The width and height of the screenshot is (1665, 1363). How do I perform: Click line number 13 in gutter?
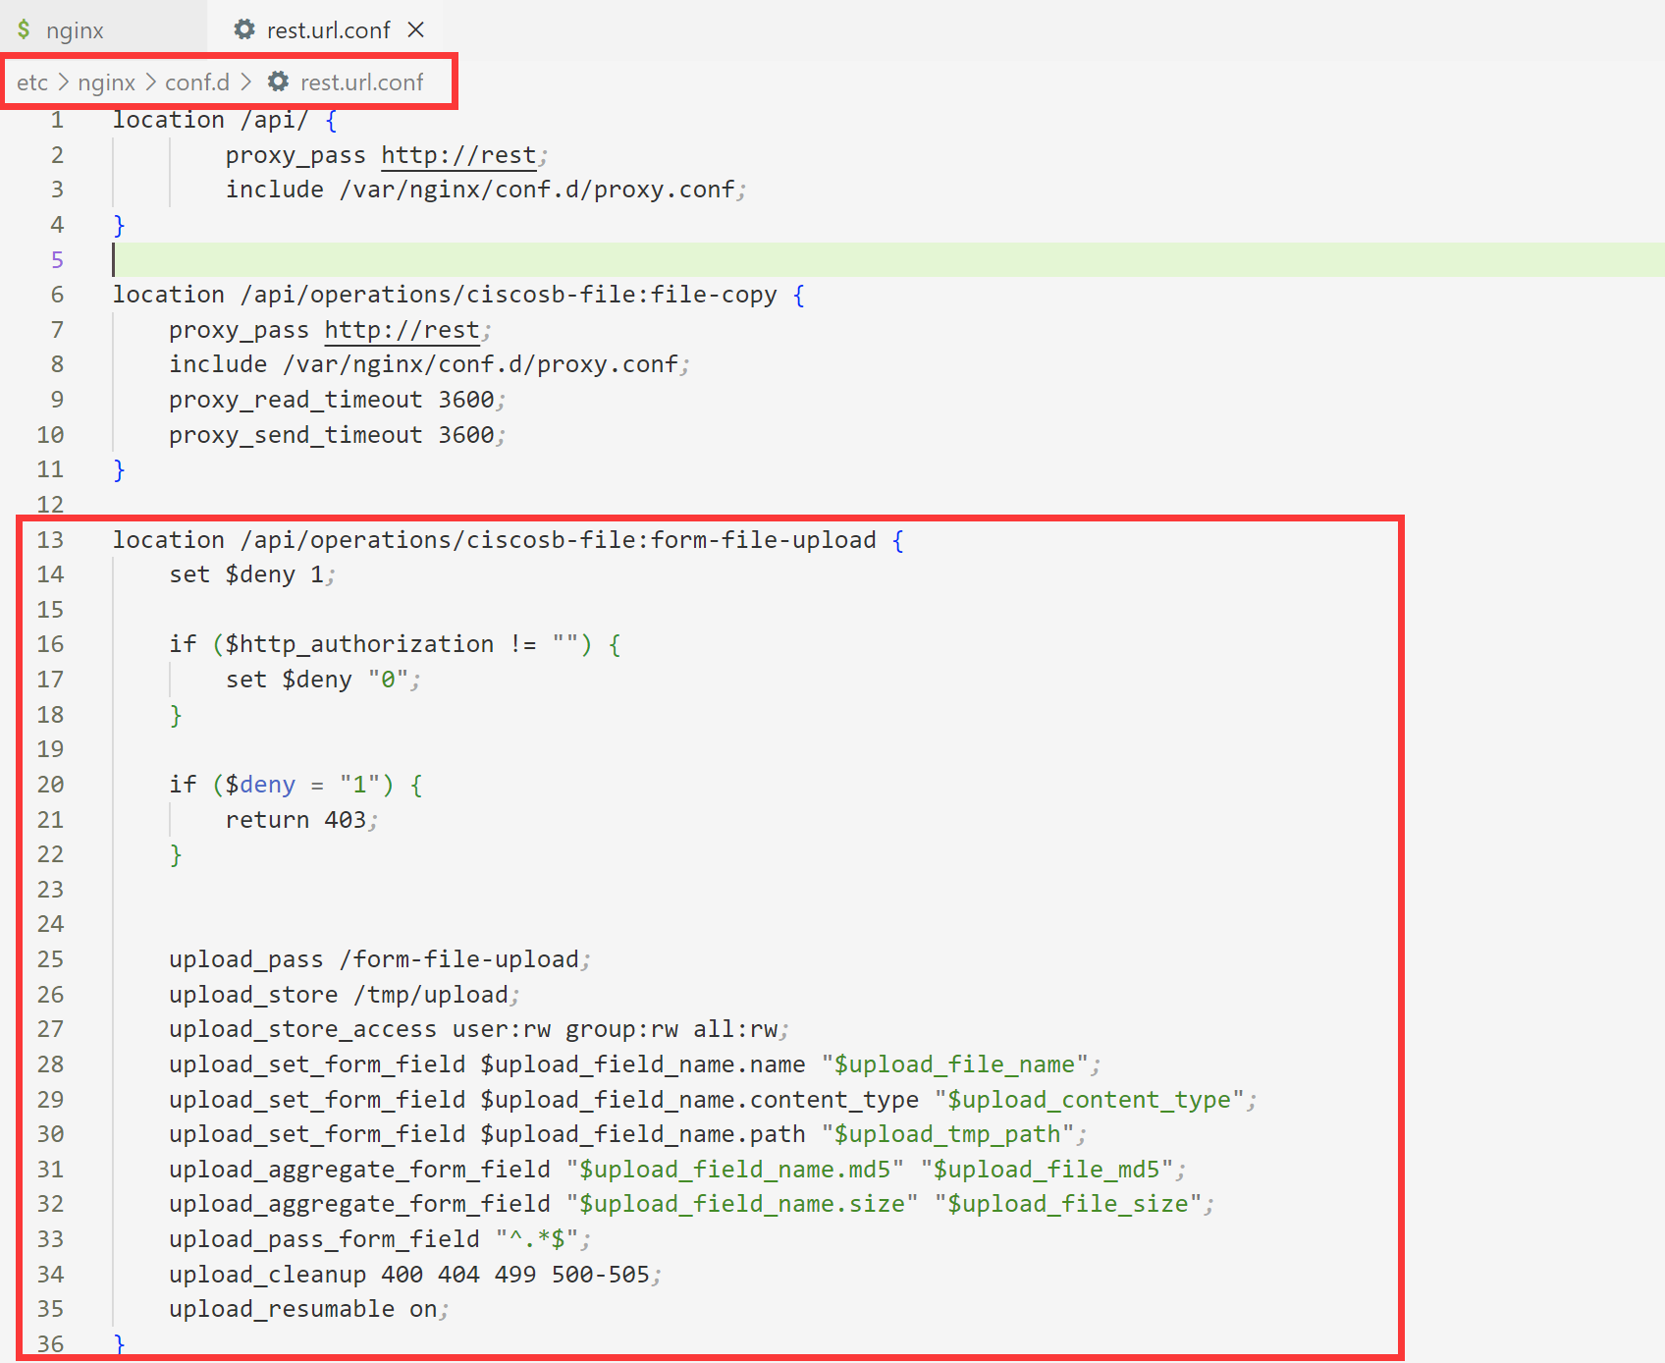50,540
